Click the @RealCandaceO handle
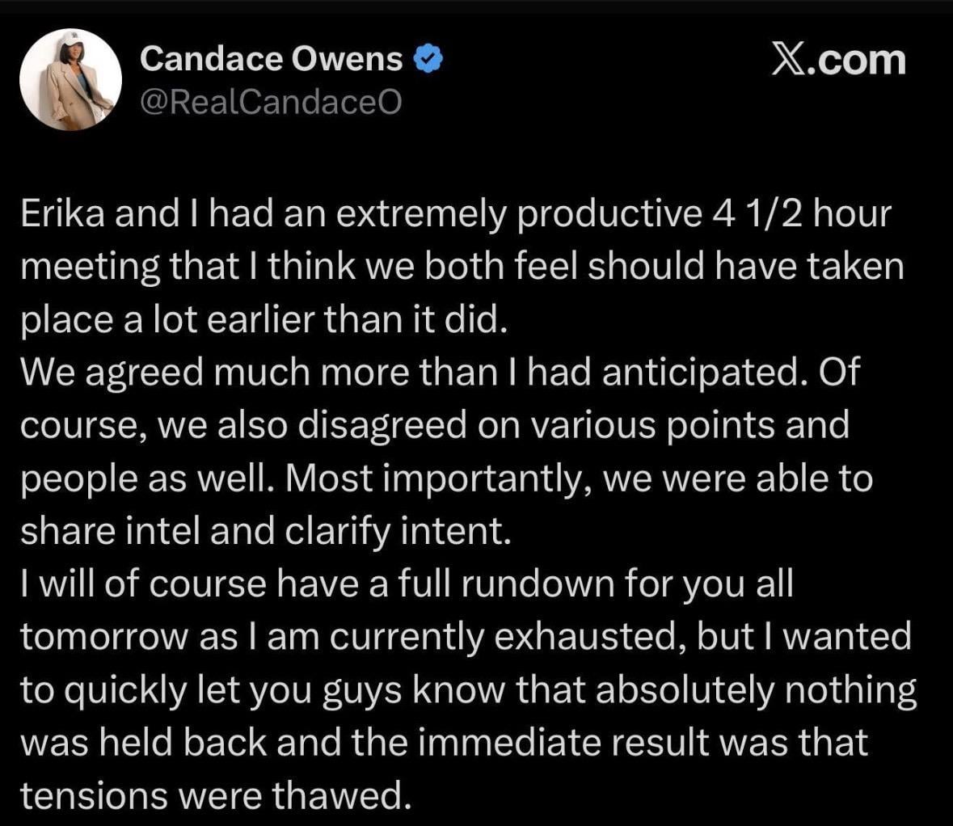 271,102
